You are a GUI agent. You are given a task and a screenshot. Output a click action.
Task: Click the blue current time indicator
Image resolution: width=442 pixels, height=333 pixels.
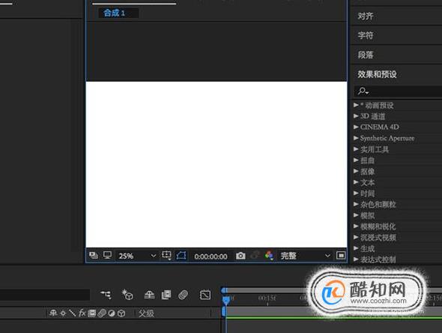pyautogui.click(x=226, y=300)
